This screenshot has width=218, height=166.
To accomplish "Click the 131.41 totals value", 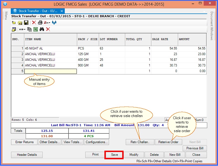I will pyautogui.click(x=89, y=131).
